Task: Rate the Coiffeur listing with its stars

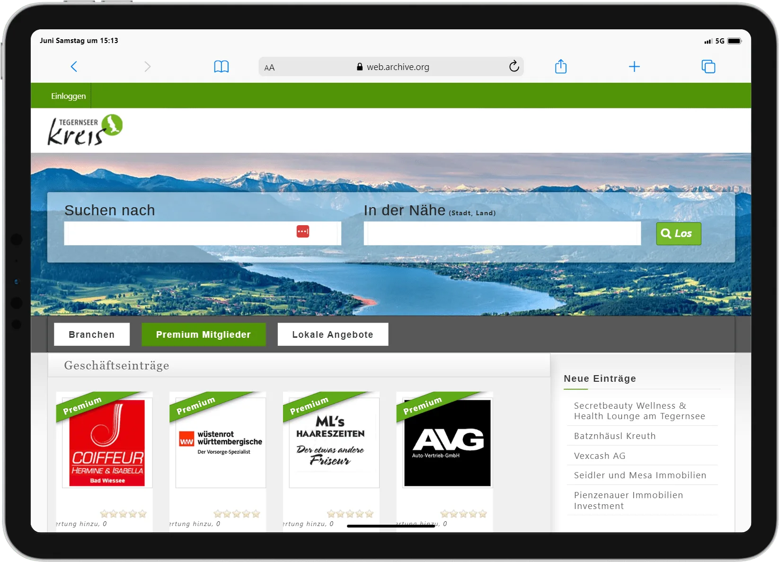Action: point(124,514)
